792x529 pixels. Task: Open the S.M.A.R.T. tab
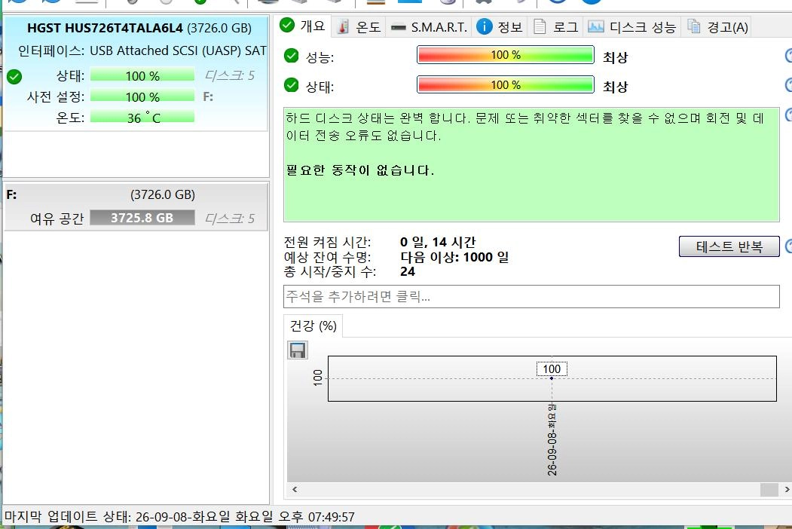click(x=430, y=27)
